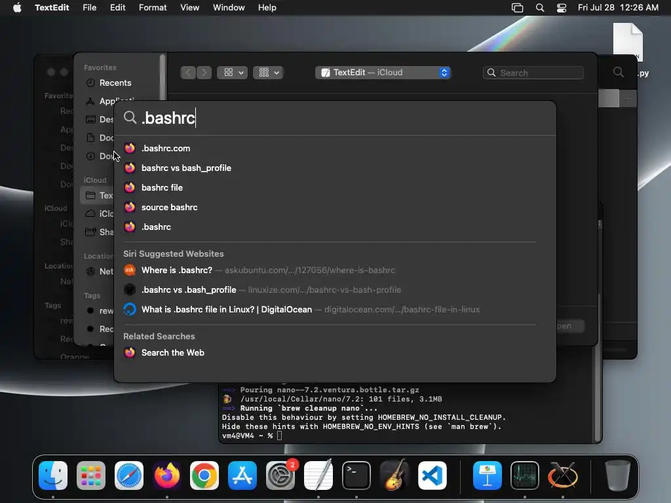Go forward in the open dialog
This screenshot has width=671, height=503.
tap(204, 73)
